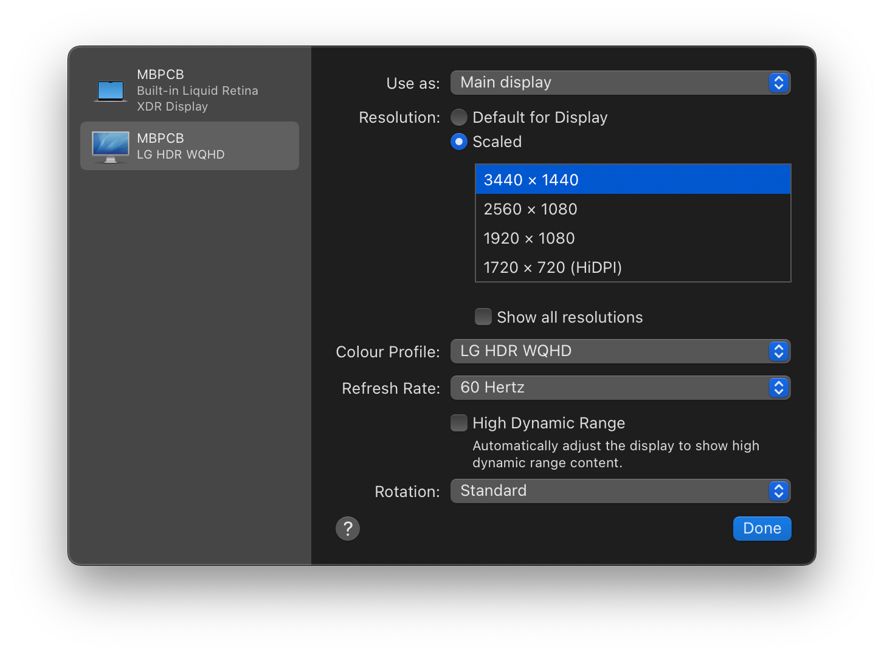
Task: Choose the 1920 × 1080 resolution entry
Action: [632, 238]
